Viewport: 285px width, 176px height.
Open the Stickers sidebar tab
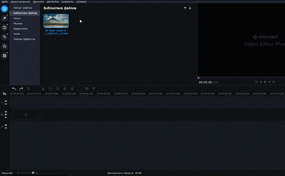pyautogui.click(x=4, y=46)
